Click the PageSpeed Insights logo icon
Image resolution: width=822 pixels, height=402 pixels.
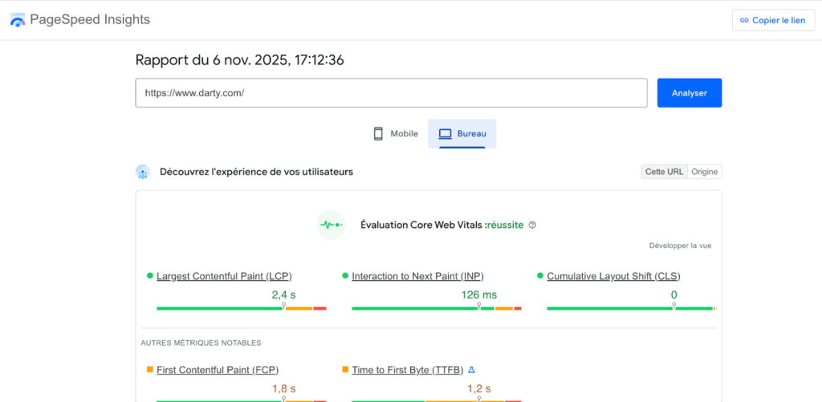[18, 20]
